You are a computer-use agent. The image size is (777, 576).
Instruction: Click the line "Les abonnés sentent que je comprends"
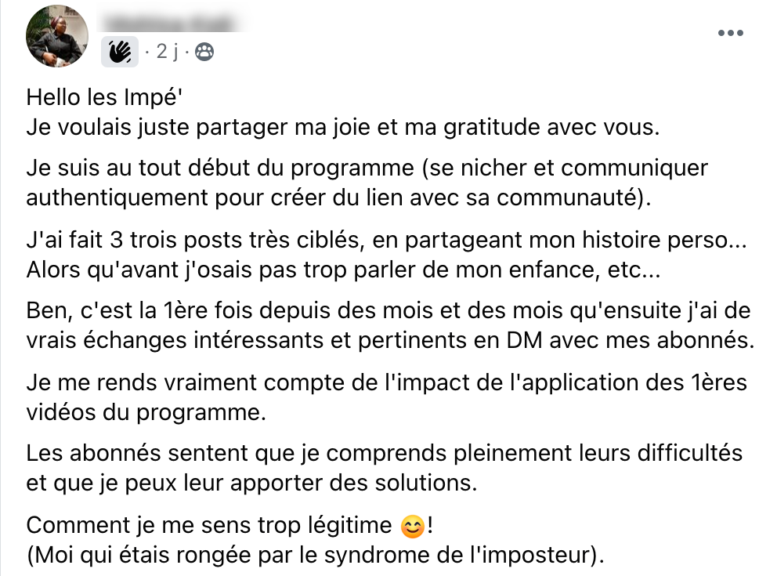click(385, 453)
